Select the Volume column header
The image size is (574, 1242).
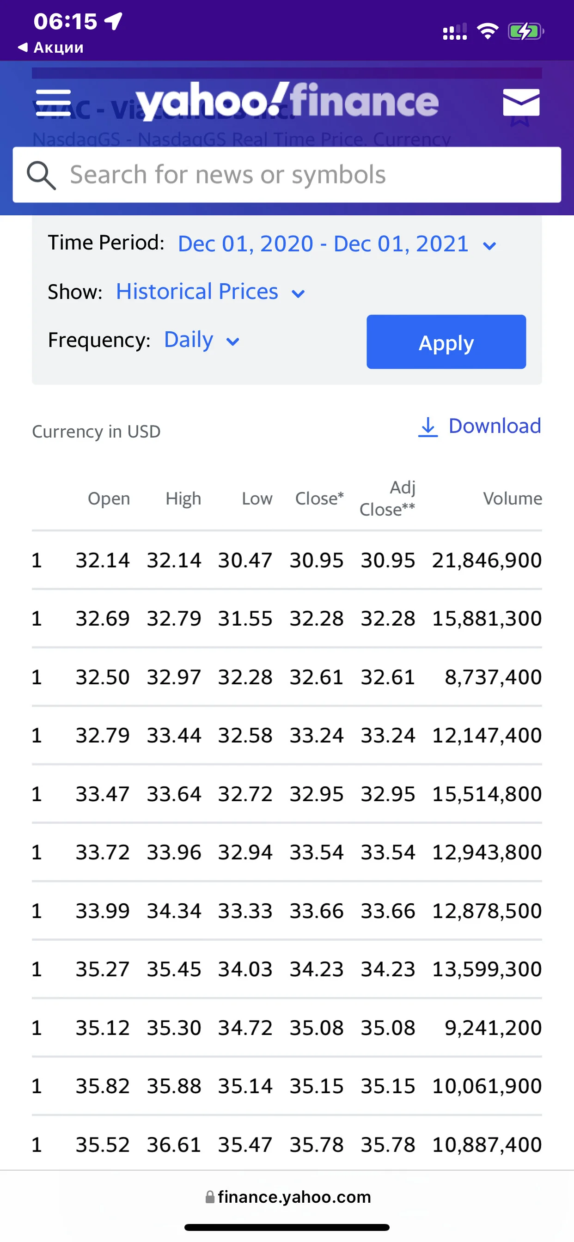(x=513, y=499)
